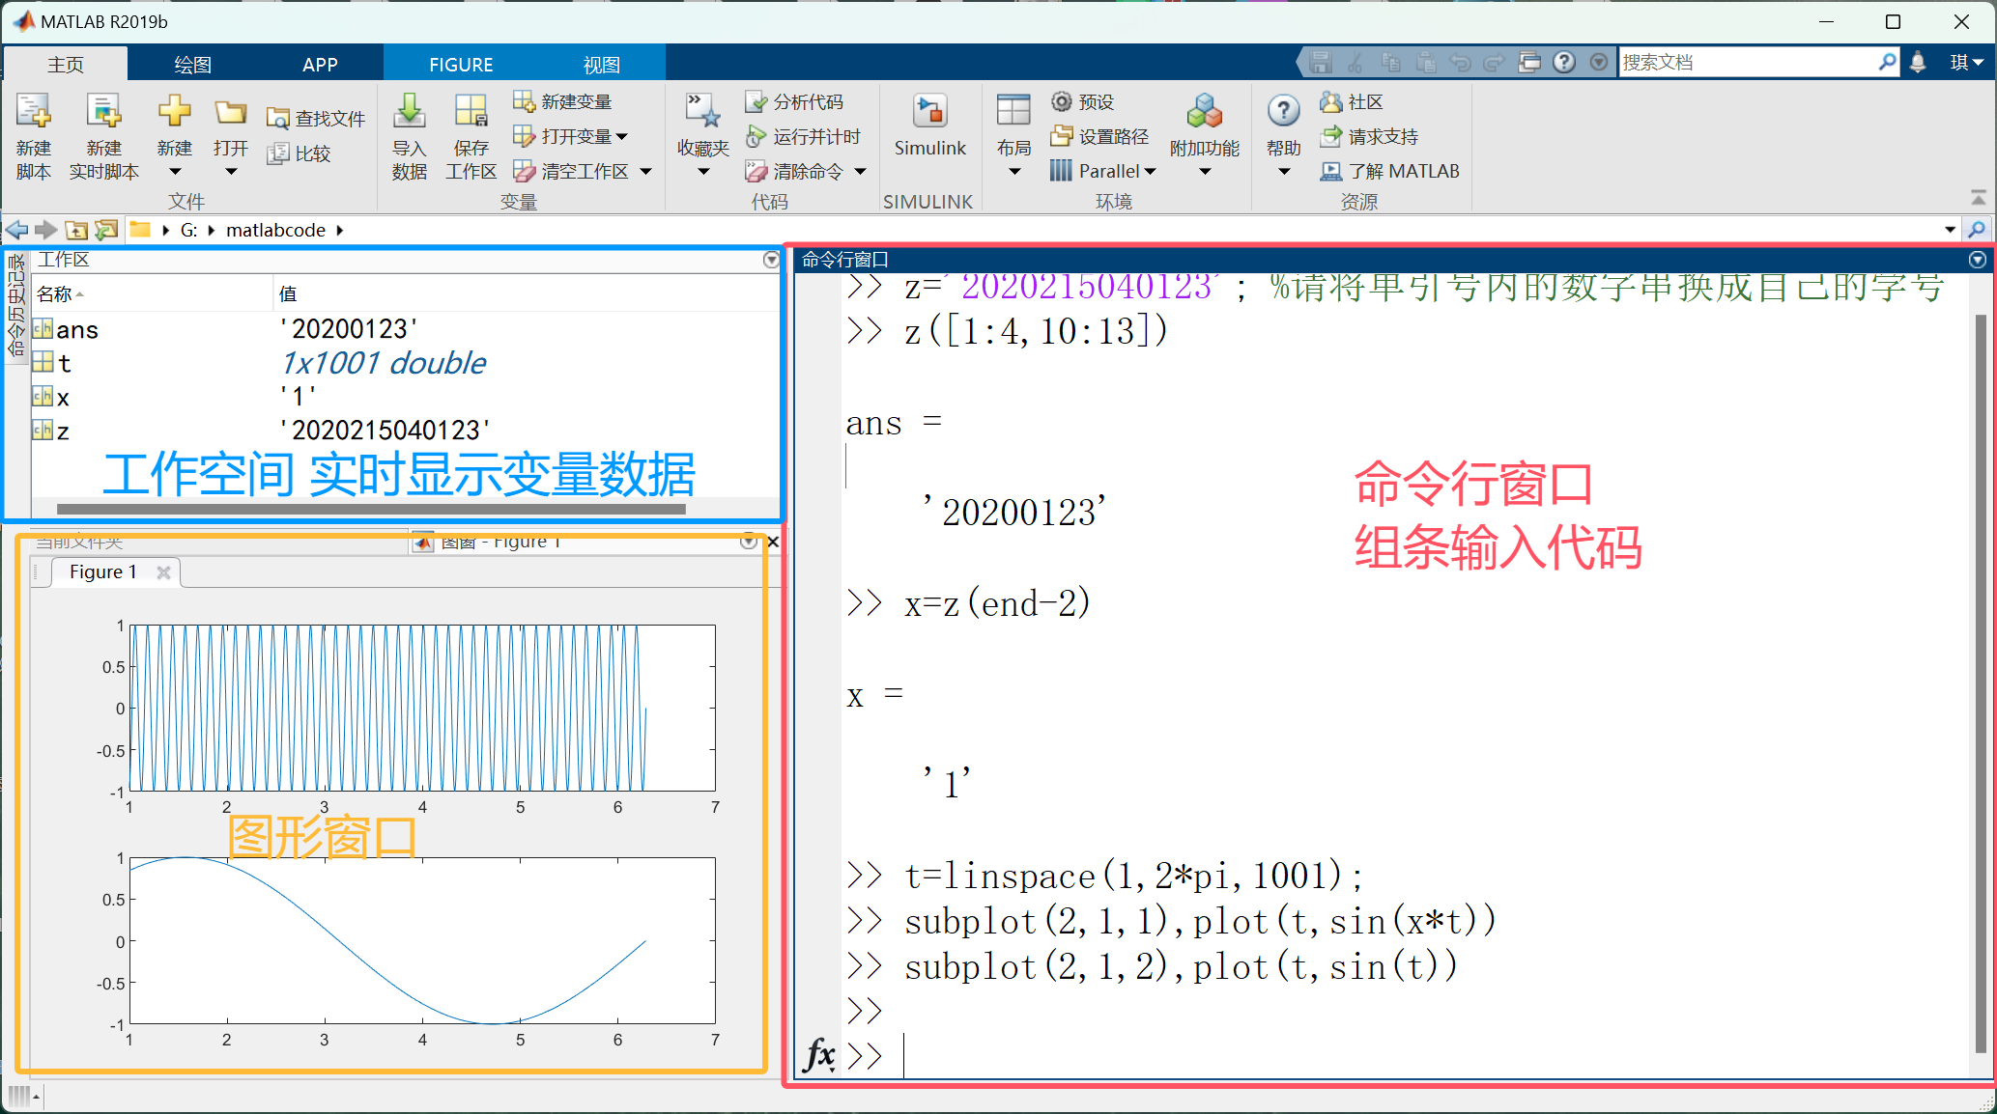Click the notification bell icon
Viewport: 1997px width, 1114px height.
pyautogui.click(x=1918, y=63)
